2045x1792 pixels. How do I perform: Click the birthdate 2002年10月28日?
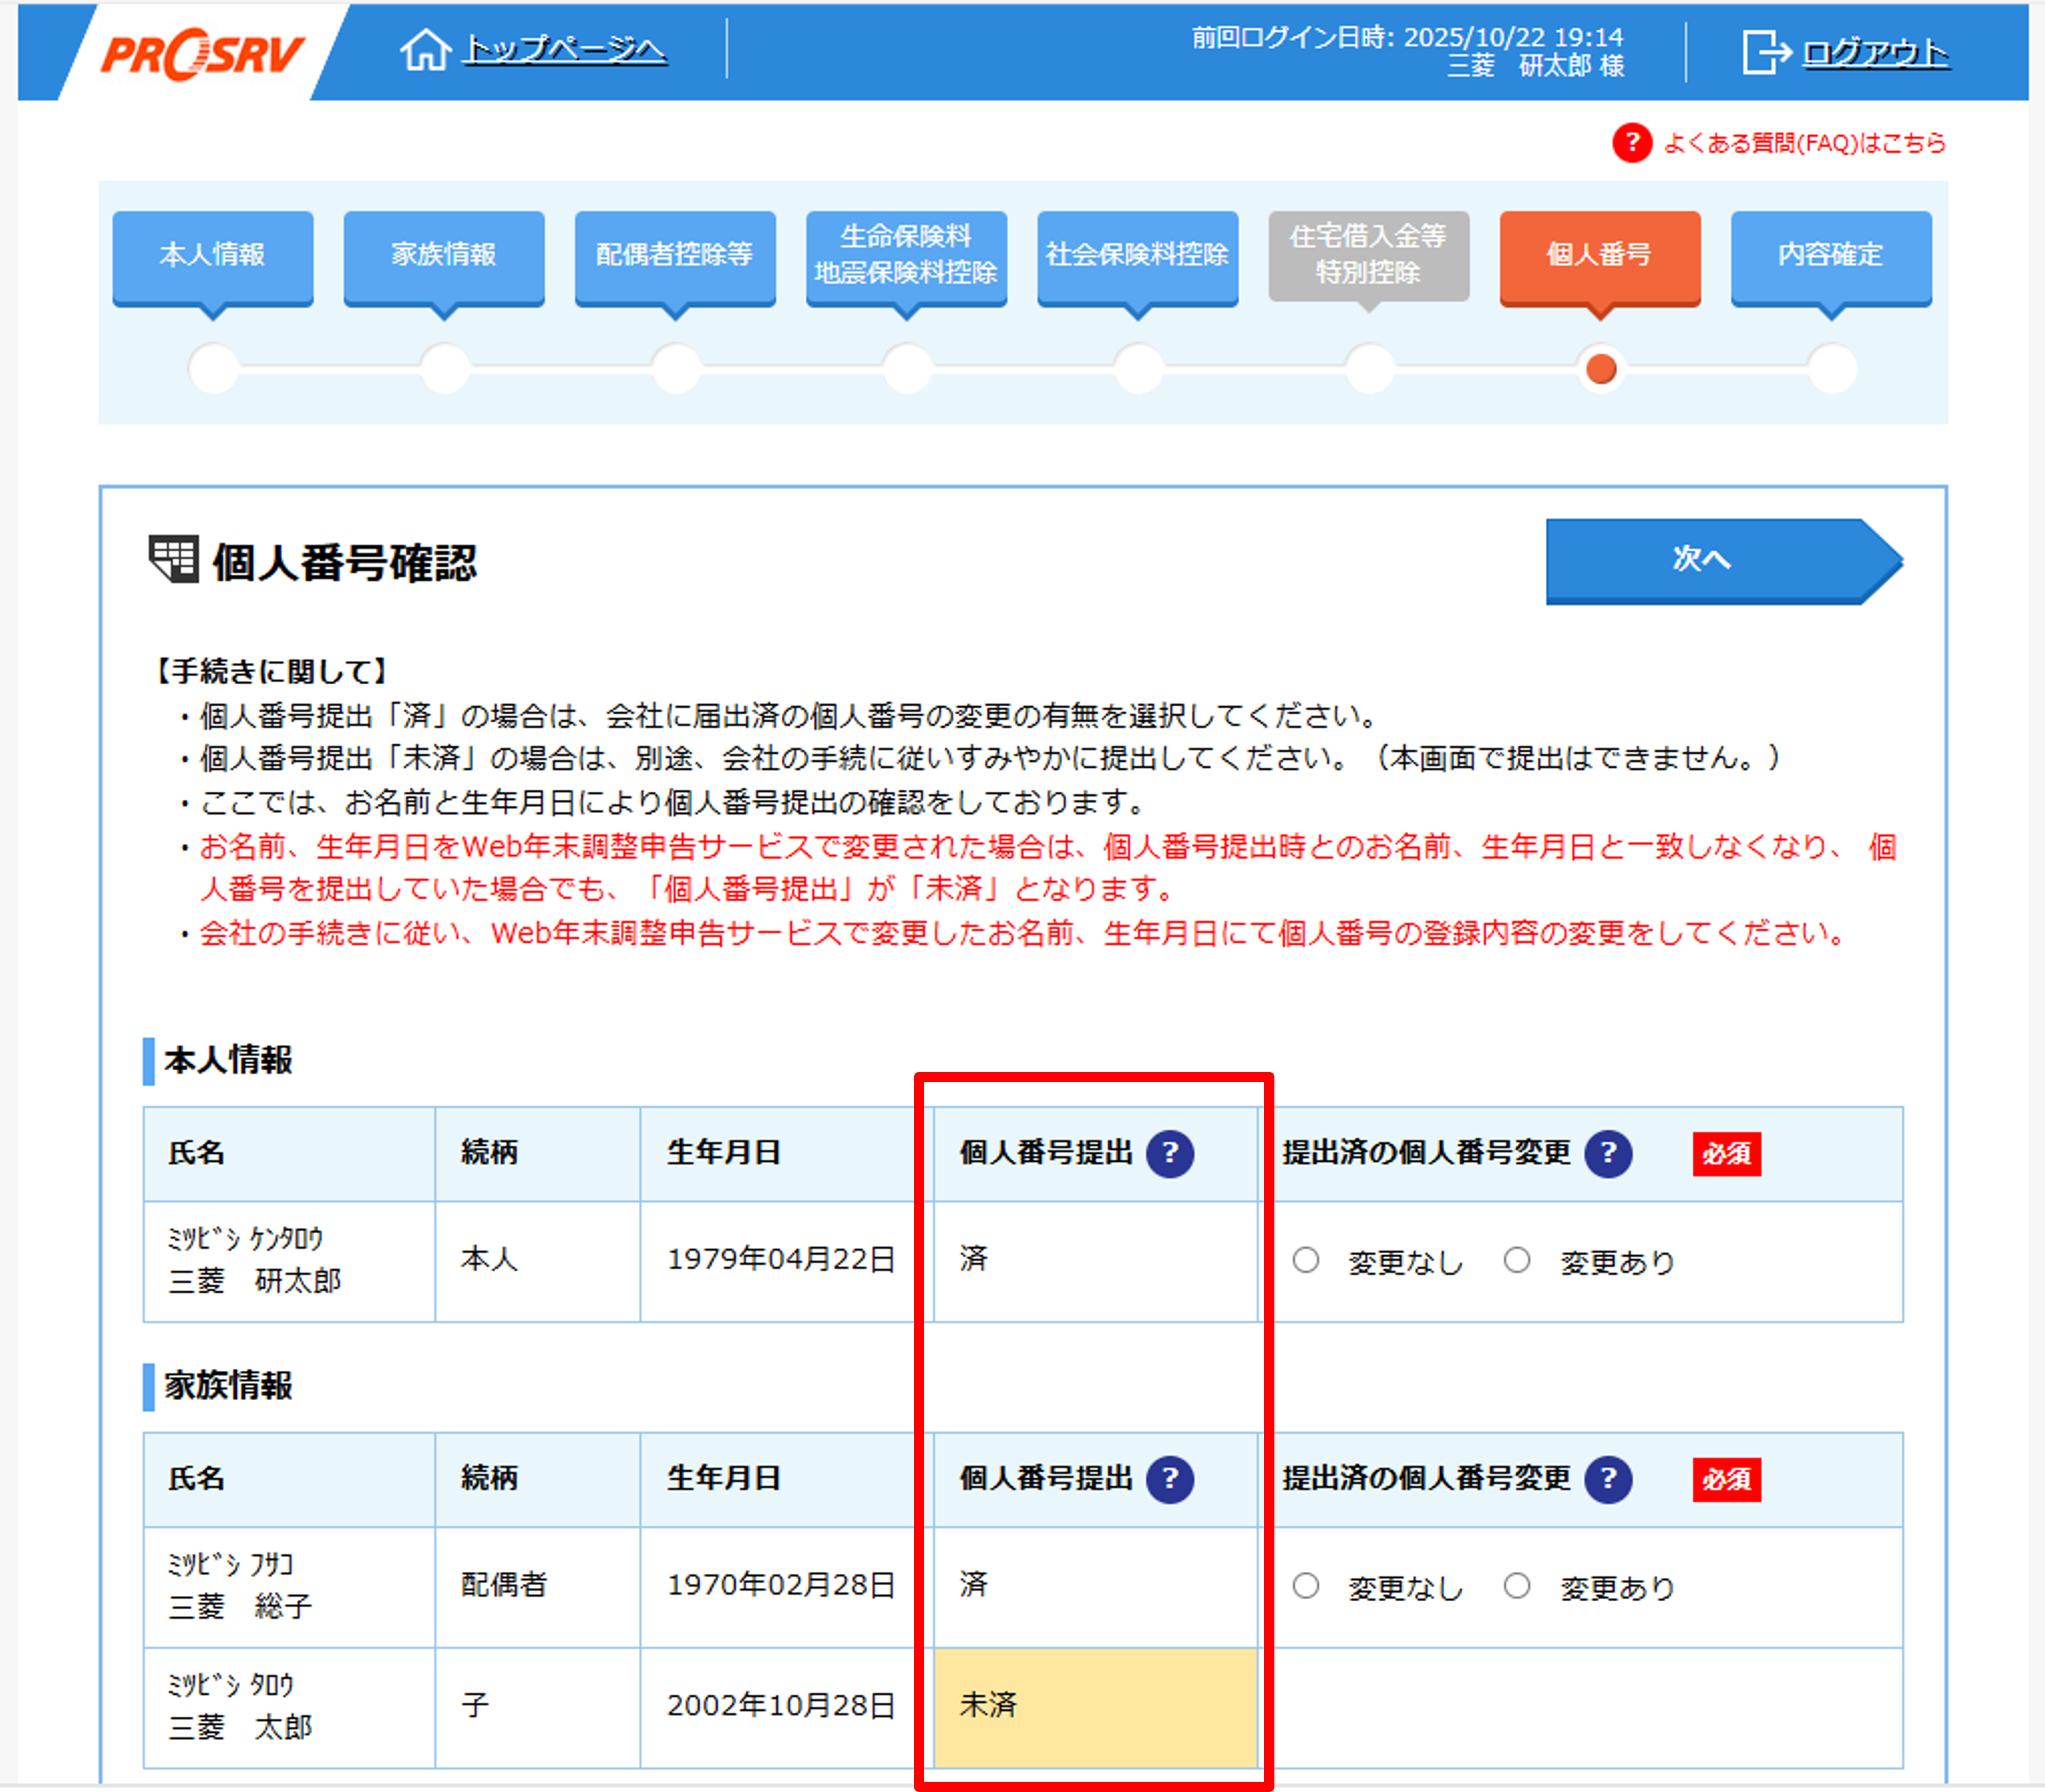[781, 1705]
